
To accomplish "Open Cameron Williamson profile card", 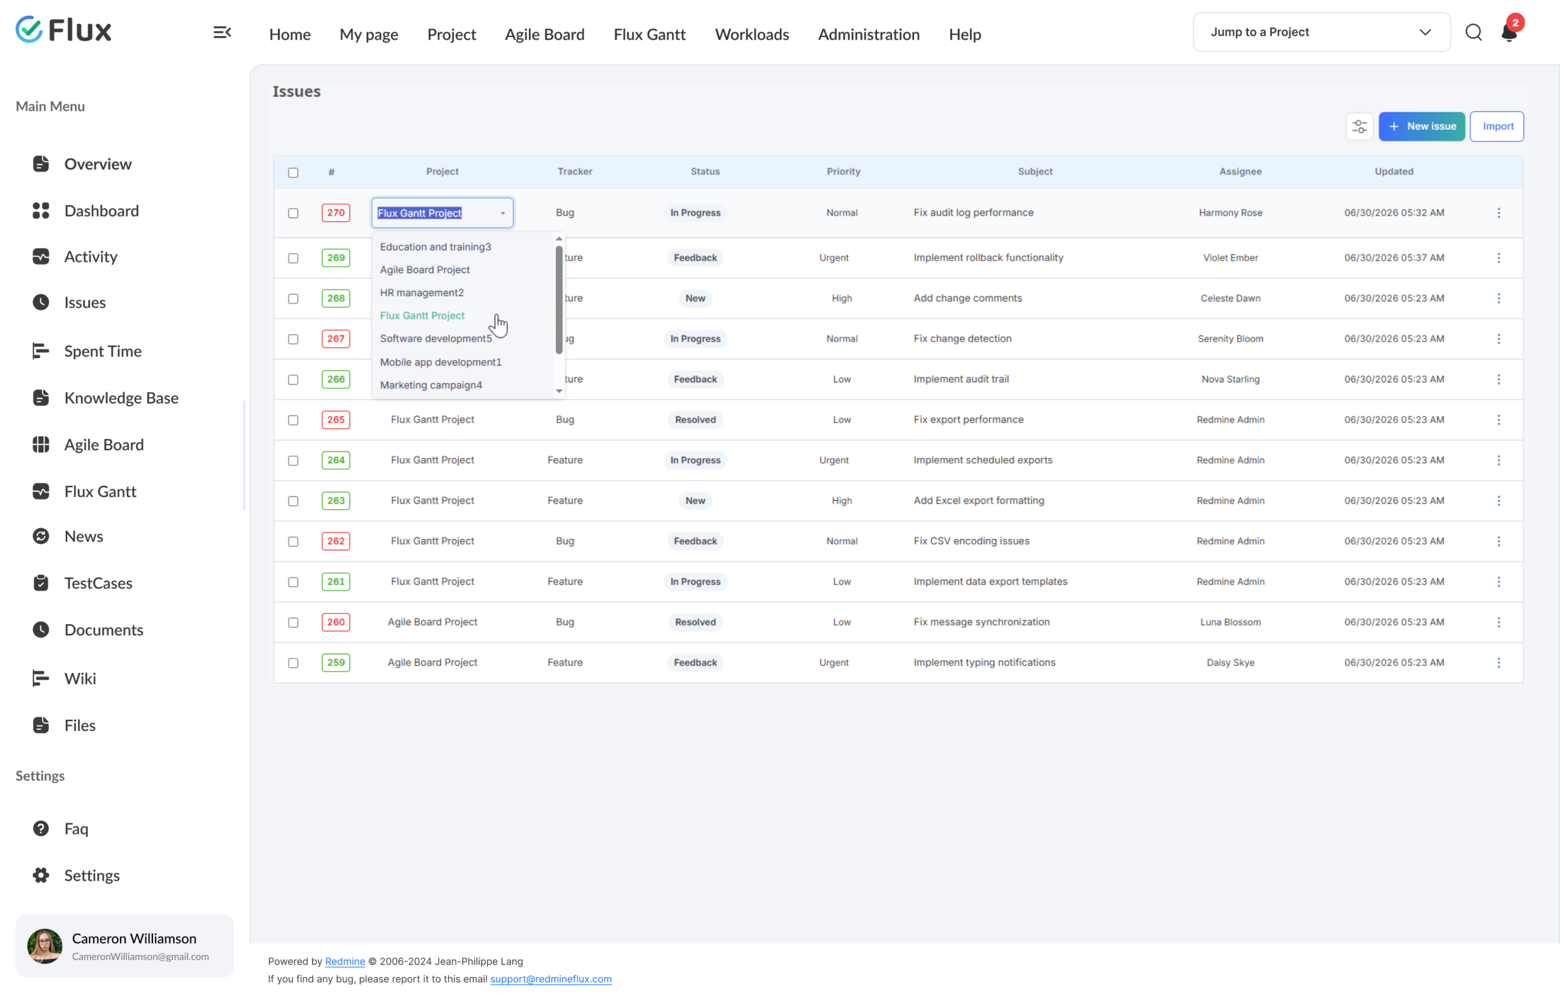I will 124,946.
